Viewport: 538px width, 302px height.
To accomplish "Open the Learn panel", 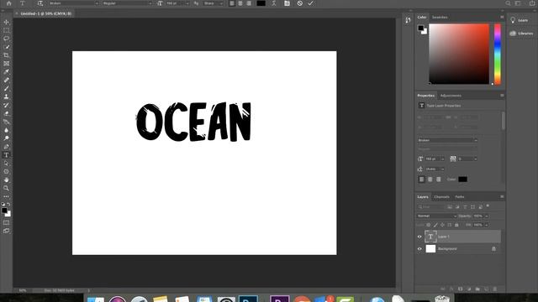I will point(520,20).
